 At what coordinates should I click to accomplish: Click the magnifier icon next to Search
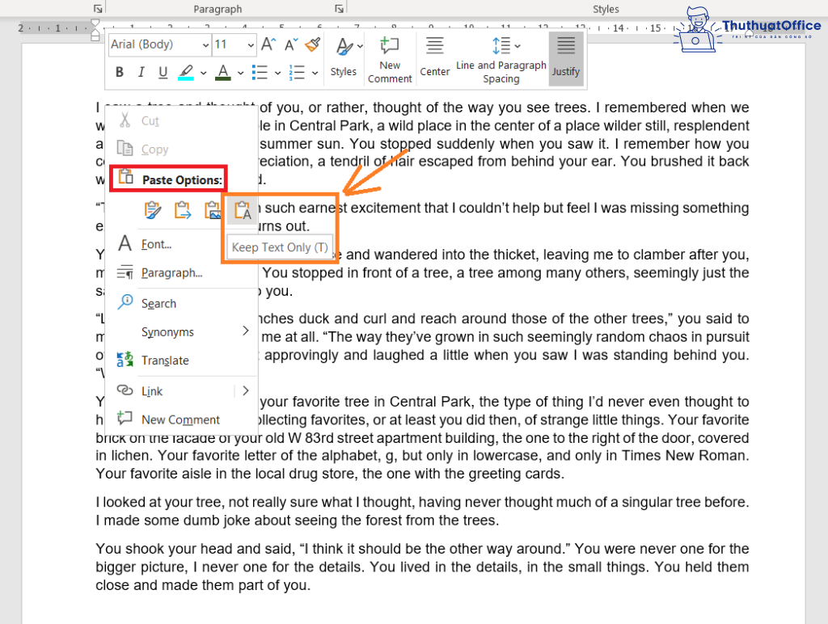tap(125, 302)
